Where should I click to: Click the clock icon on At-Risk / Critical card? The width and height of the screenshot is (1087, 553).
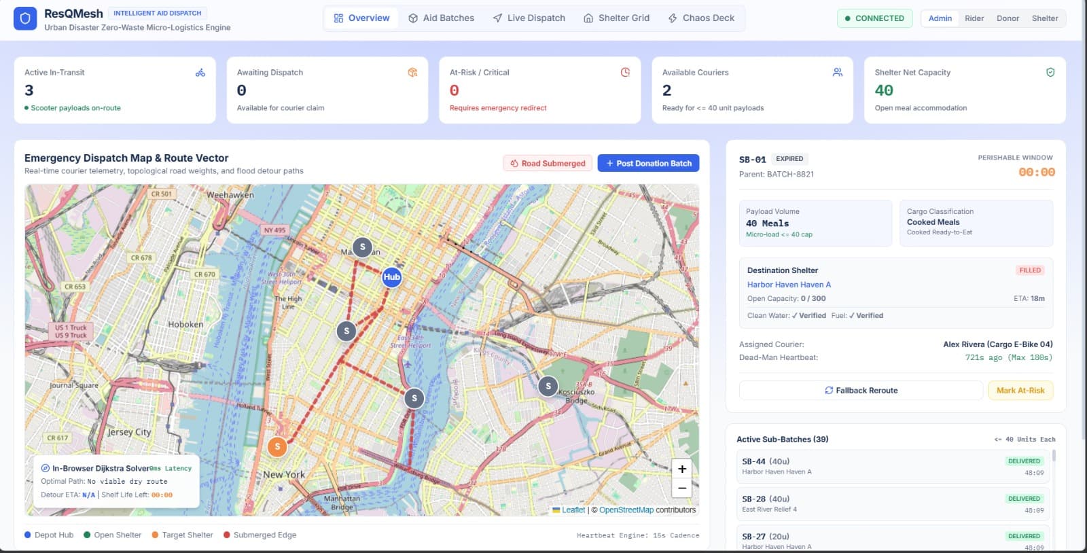(x=625, y=73)
